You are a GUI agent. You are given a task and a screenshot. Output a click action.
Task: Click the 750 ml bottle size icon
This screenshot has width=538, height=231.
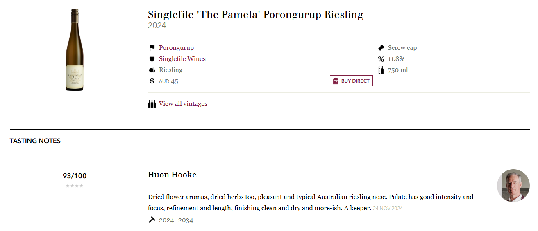pyautogui.click(x=381, y=70)
